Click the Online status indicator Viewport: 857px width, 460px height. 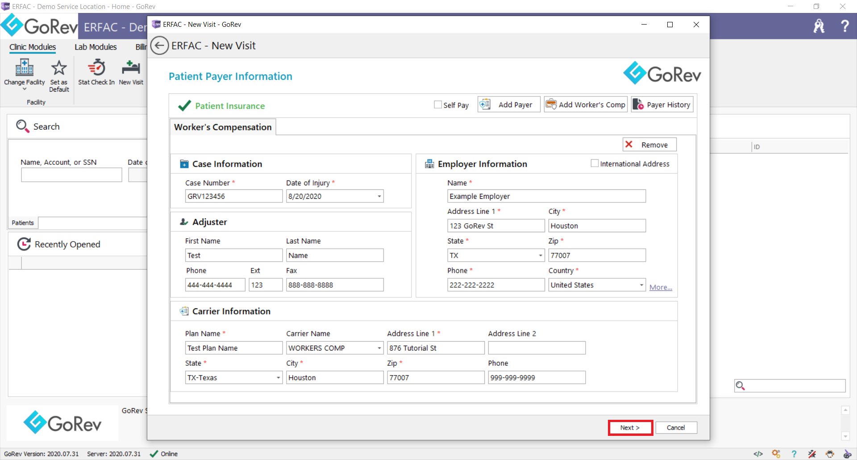pyautogui.click(x=164, y=454)
